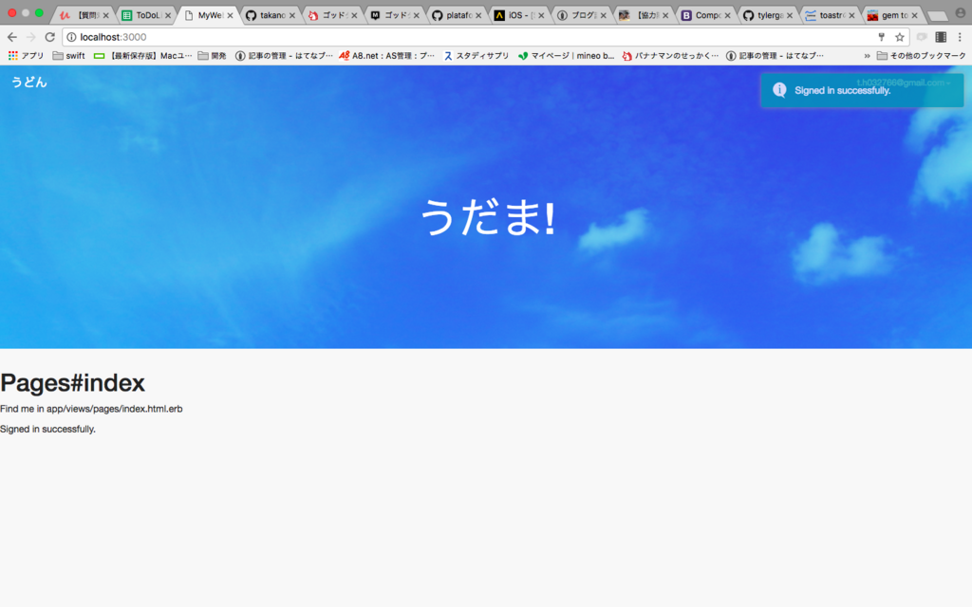This screenshot has height=607, width=972.
Task: Open the スタディサプリ bookmark
Action: tap(477, 56)
